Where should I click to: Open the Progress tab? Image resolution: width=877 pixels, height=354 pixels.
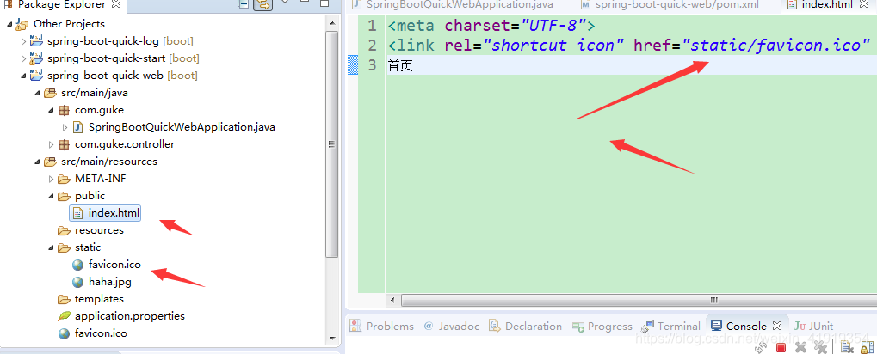[602, 327]
